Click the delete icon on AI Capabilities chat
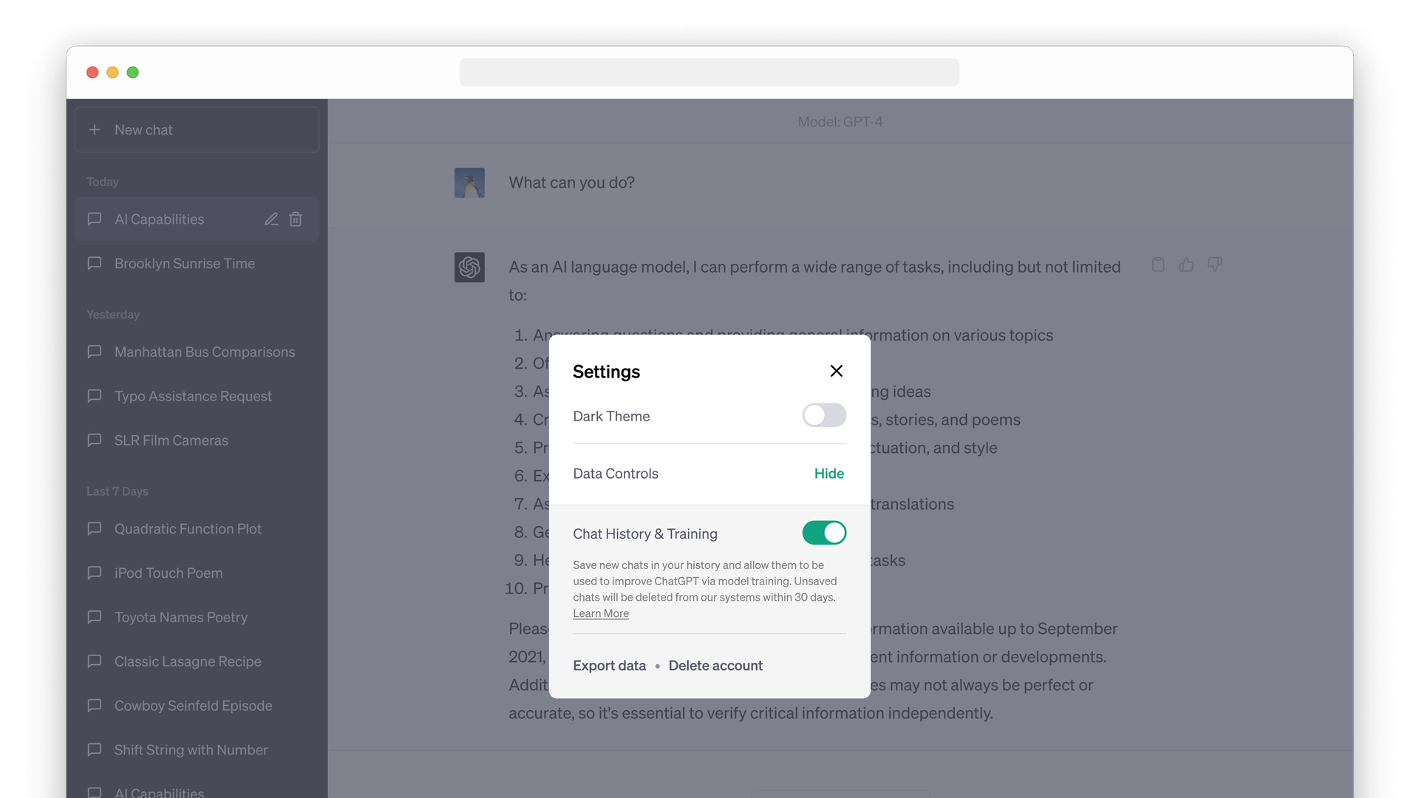The image size is (1419, 798). coord(297,218)
